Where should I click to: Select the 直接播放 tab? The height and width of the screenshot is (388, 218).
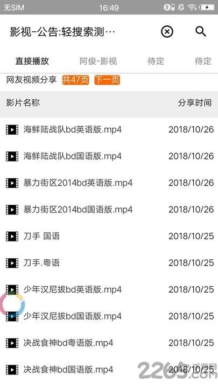pos(32,61)
